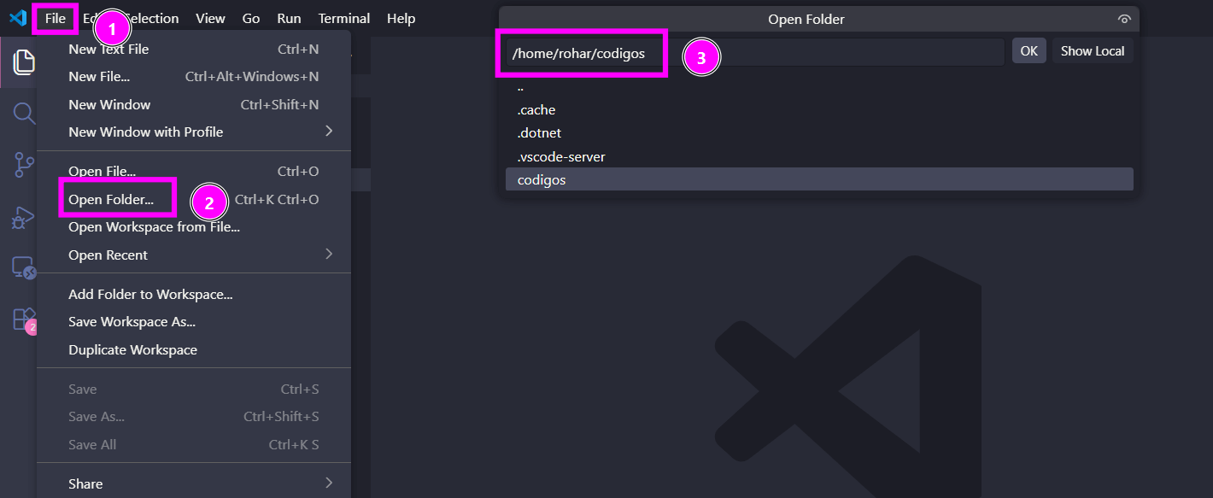
Task: Open the Explorer view in activity bar
Action: coord(24,62)
